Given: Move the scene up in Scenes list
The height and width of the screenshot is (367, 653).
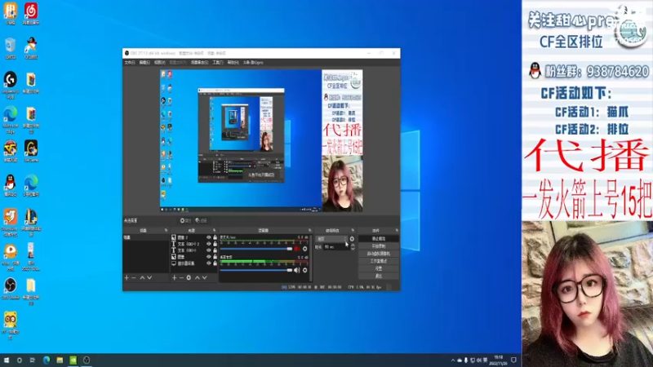Looking at the screenshot, I should pyautogui.click(x=142, y=277).
